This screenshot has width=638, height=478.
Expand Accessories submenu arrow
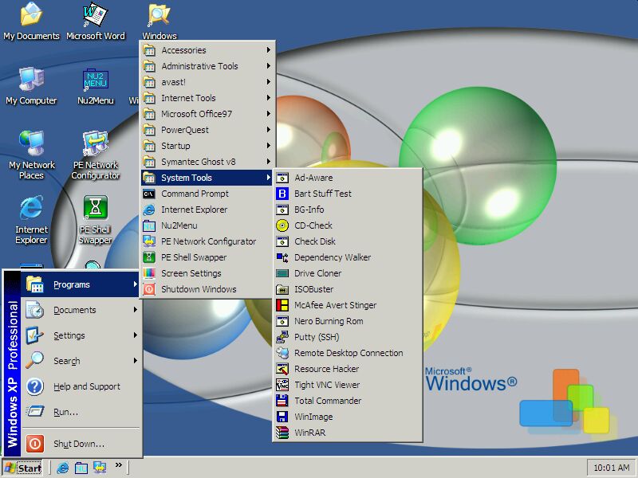[269, 50]
